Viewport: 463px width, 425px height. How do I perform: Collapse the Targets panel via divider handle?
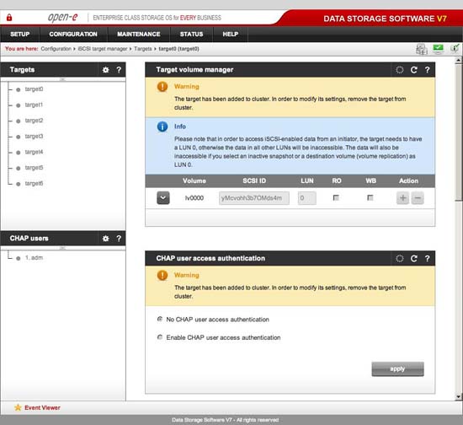pos(62,79)
